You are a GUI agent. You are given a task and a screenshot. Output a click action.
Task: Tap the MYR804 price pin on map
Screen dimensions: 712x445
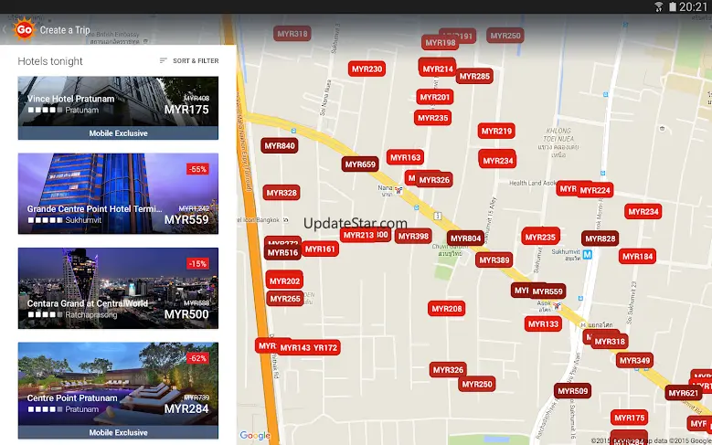[465, 238]
